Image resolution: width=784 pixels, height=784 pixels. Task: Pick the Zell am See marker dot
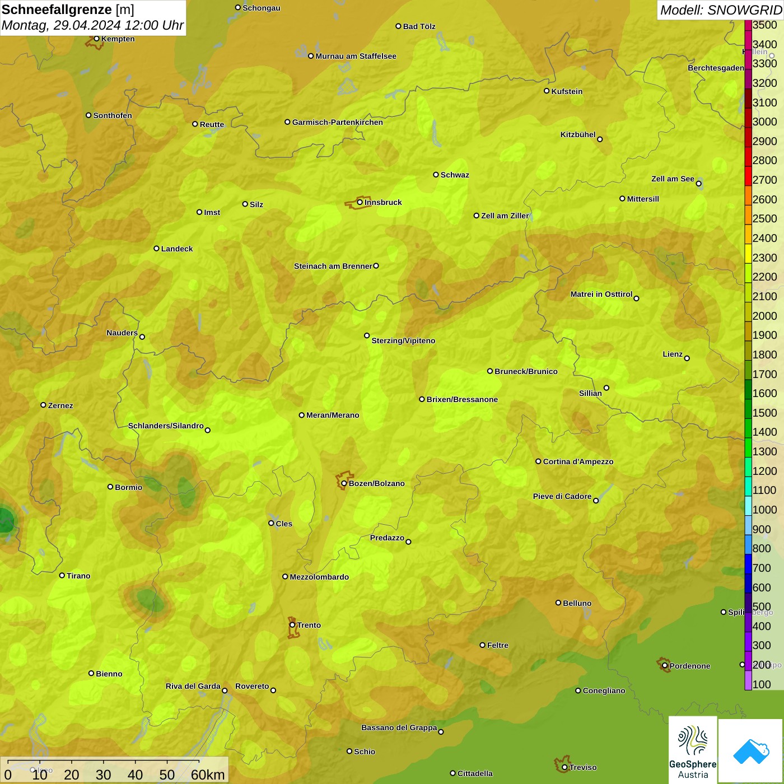pyautogui.click(x=698, y=183)
